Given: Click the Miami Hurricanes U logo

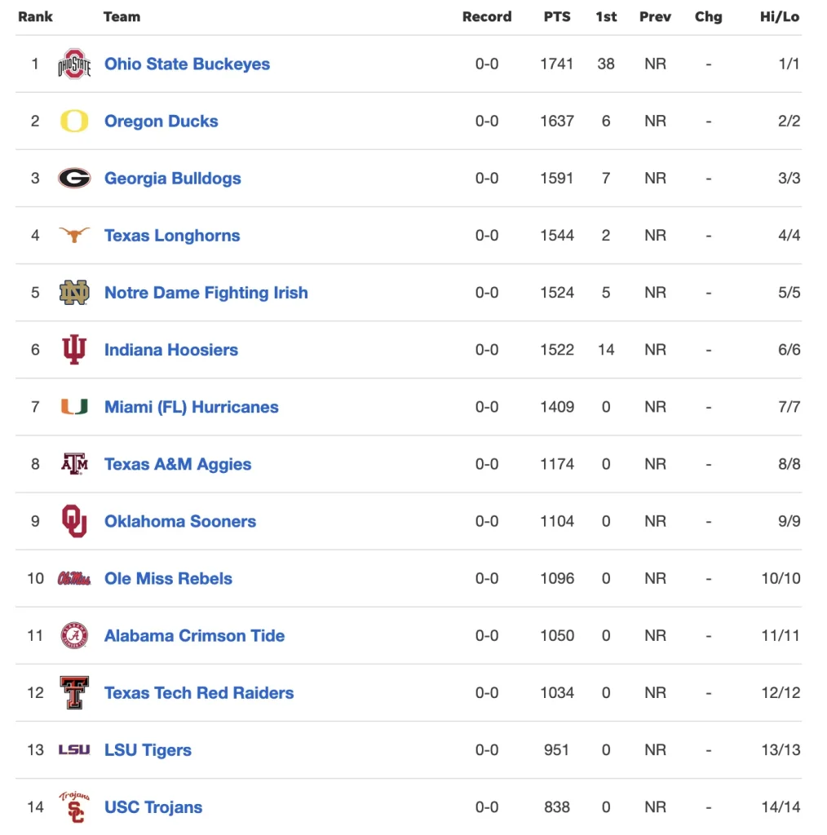Looking at the screenshot, I should coord(74,407).
